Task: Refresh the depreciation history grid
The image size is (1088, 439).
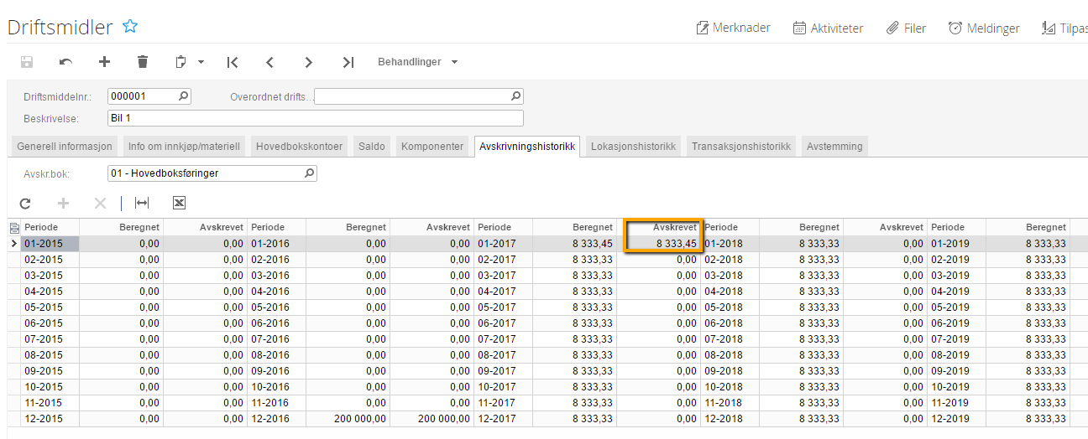Action: (x=25, y=203)
